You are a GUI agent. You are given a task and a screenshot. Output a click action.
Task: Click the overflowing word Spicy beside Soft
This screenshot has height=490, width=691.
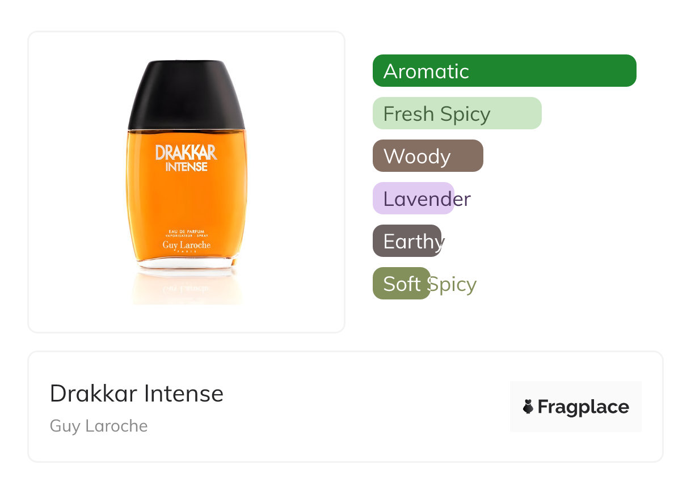click(452, 284)
